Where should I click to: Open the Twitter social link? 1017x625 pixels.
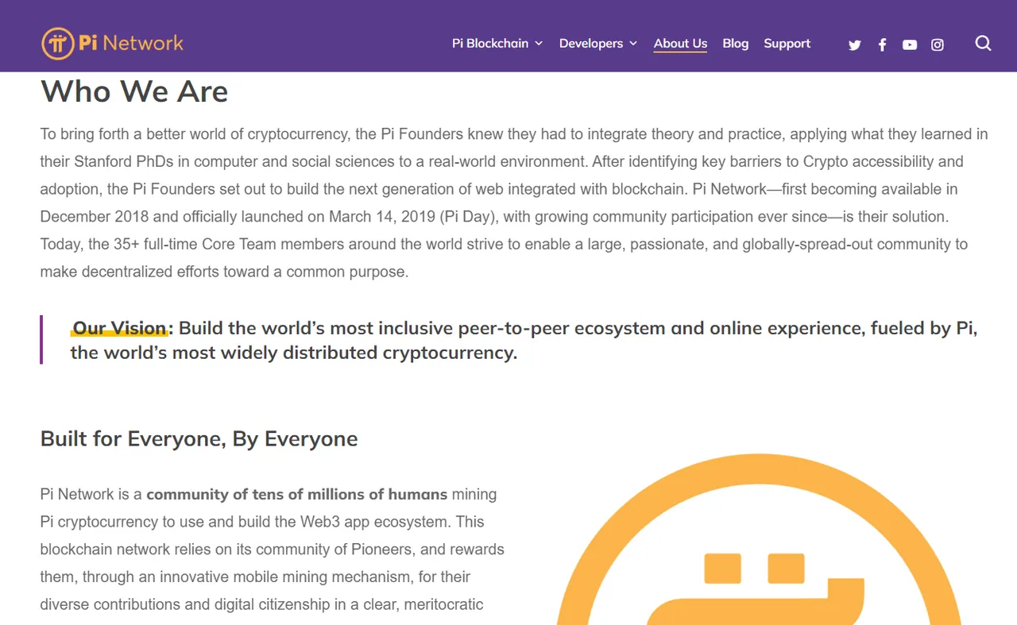coord(855,44)
